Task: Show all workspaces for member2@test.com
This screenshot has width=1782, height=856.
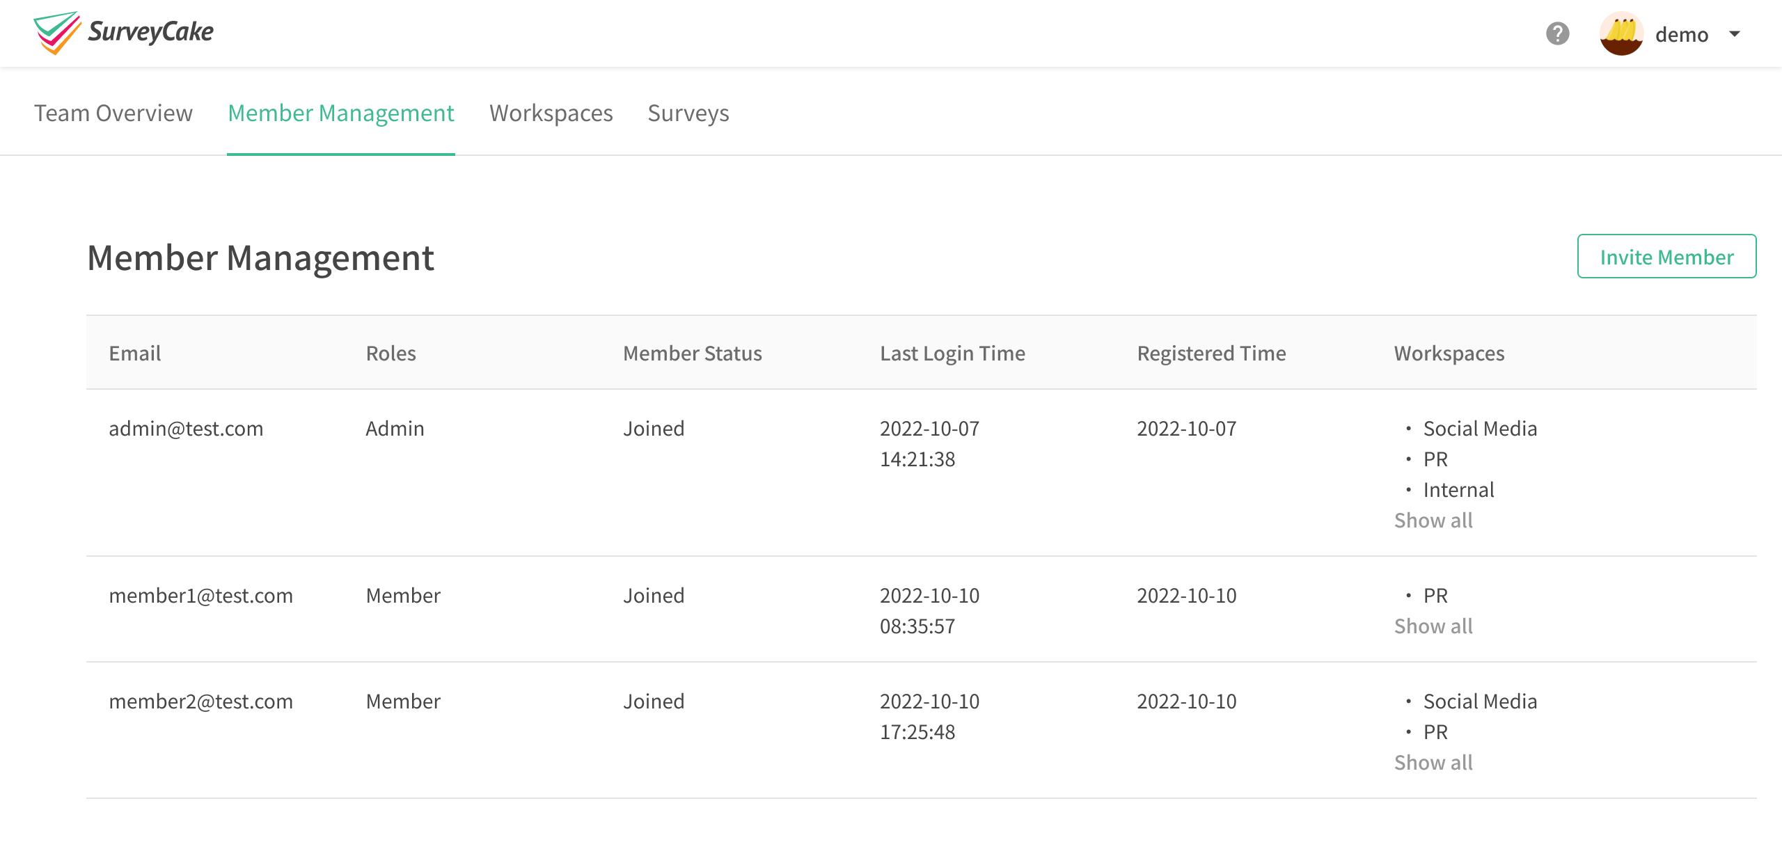Action: [1433, 763]
